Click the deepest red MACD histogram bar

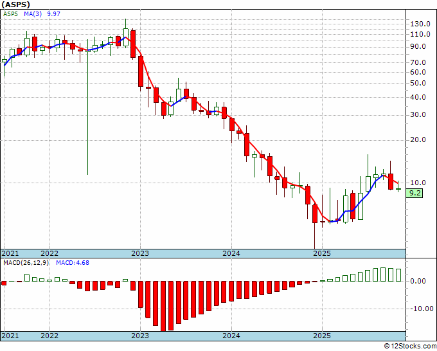[163, 306]
